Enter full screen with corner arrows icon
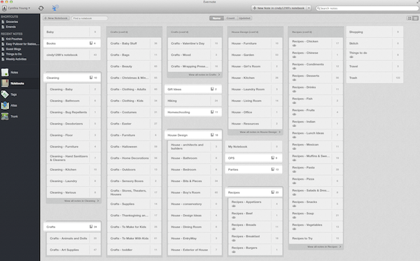This screenshot has height=261, width=420. pos(418,2)
